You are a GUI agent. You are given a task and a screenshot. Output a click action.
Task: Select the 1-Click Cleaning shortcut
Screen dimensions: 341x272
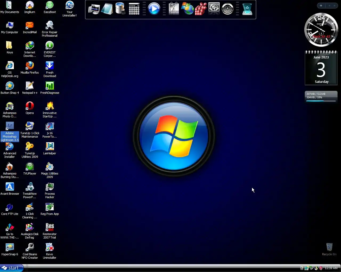coord(30,211)
